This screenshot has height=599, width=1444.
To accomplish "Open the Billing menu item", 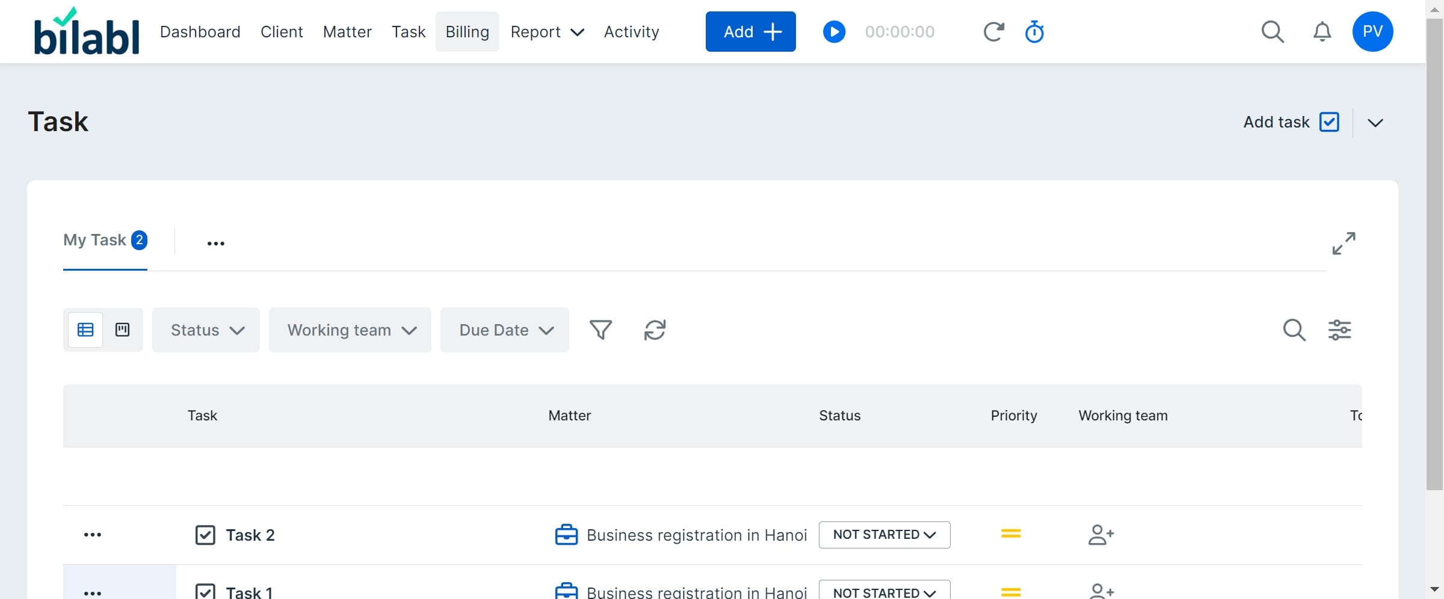I will pos(467,31).
